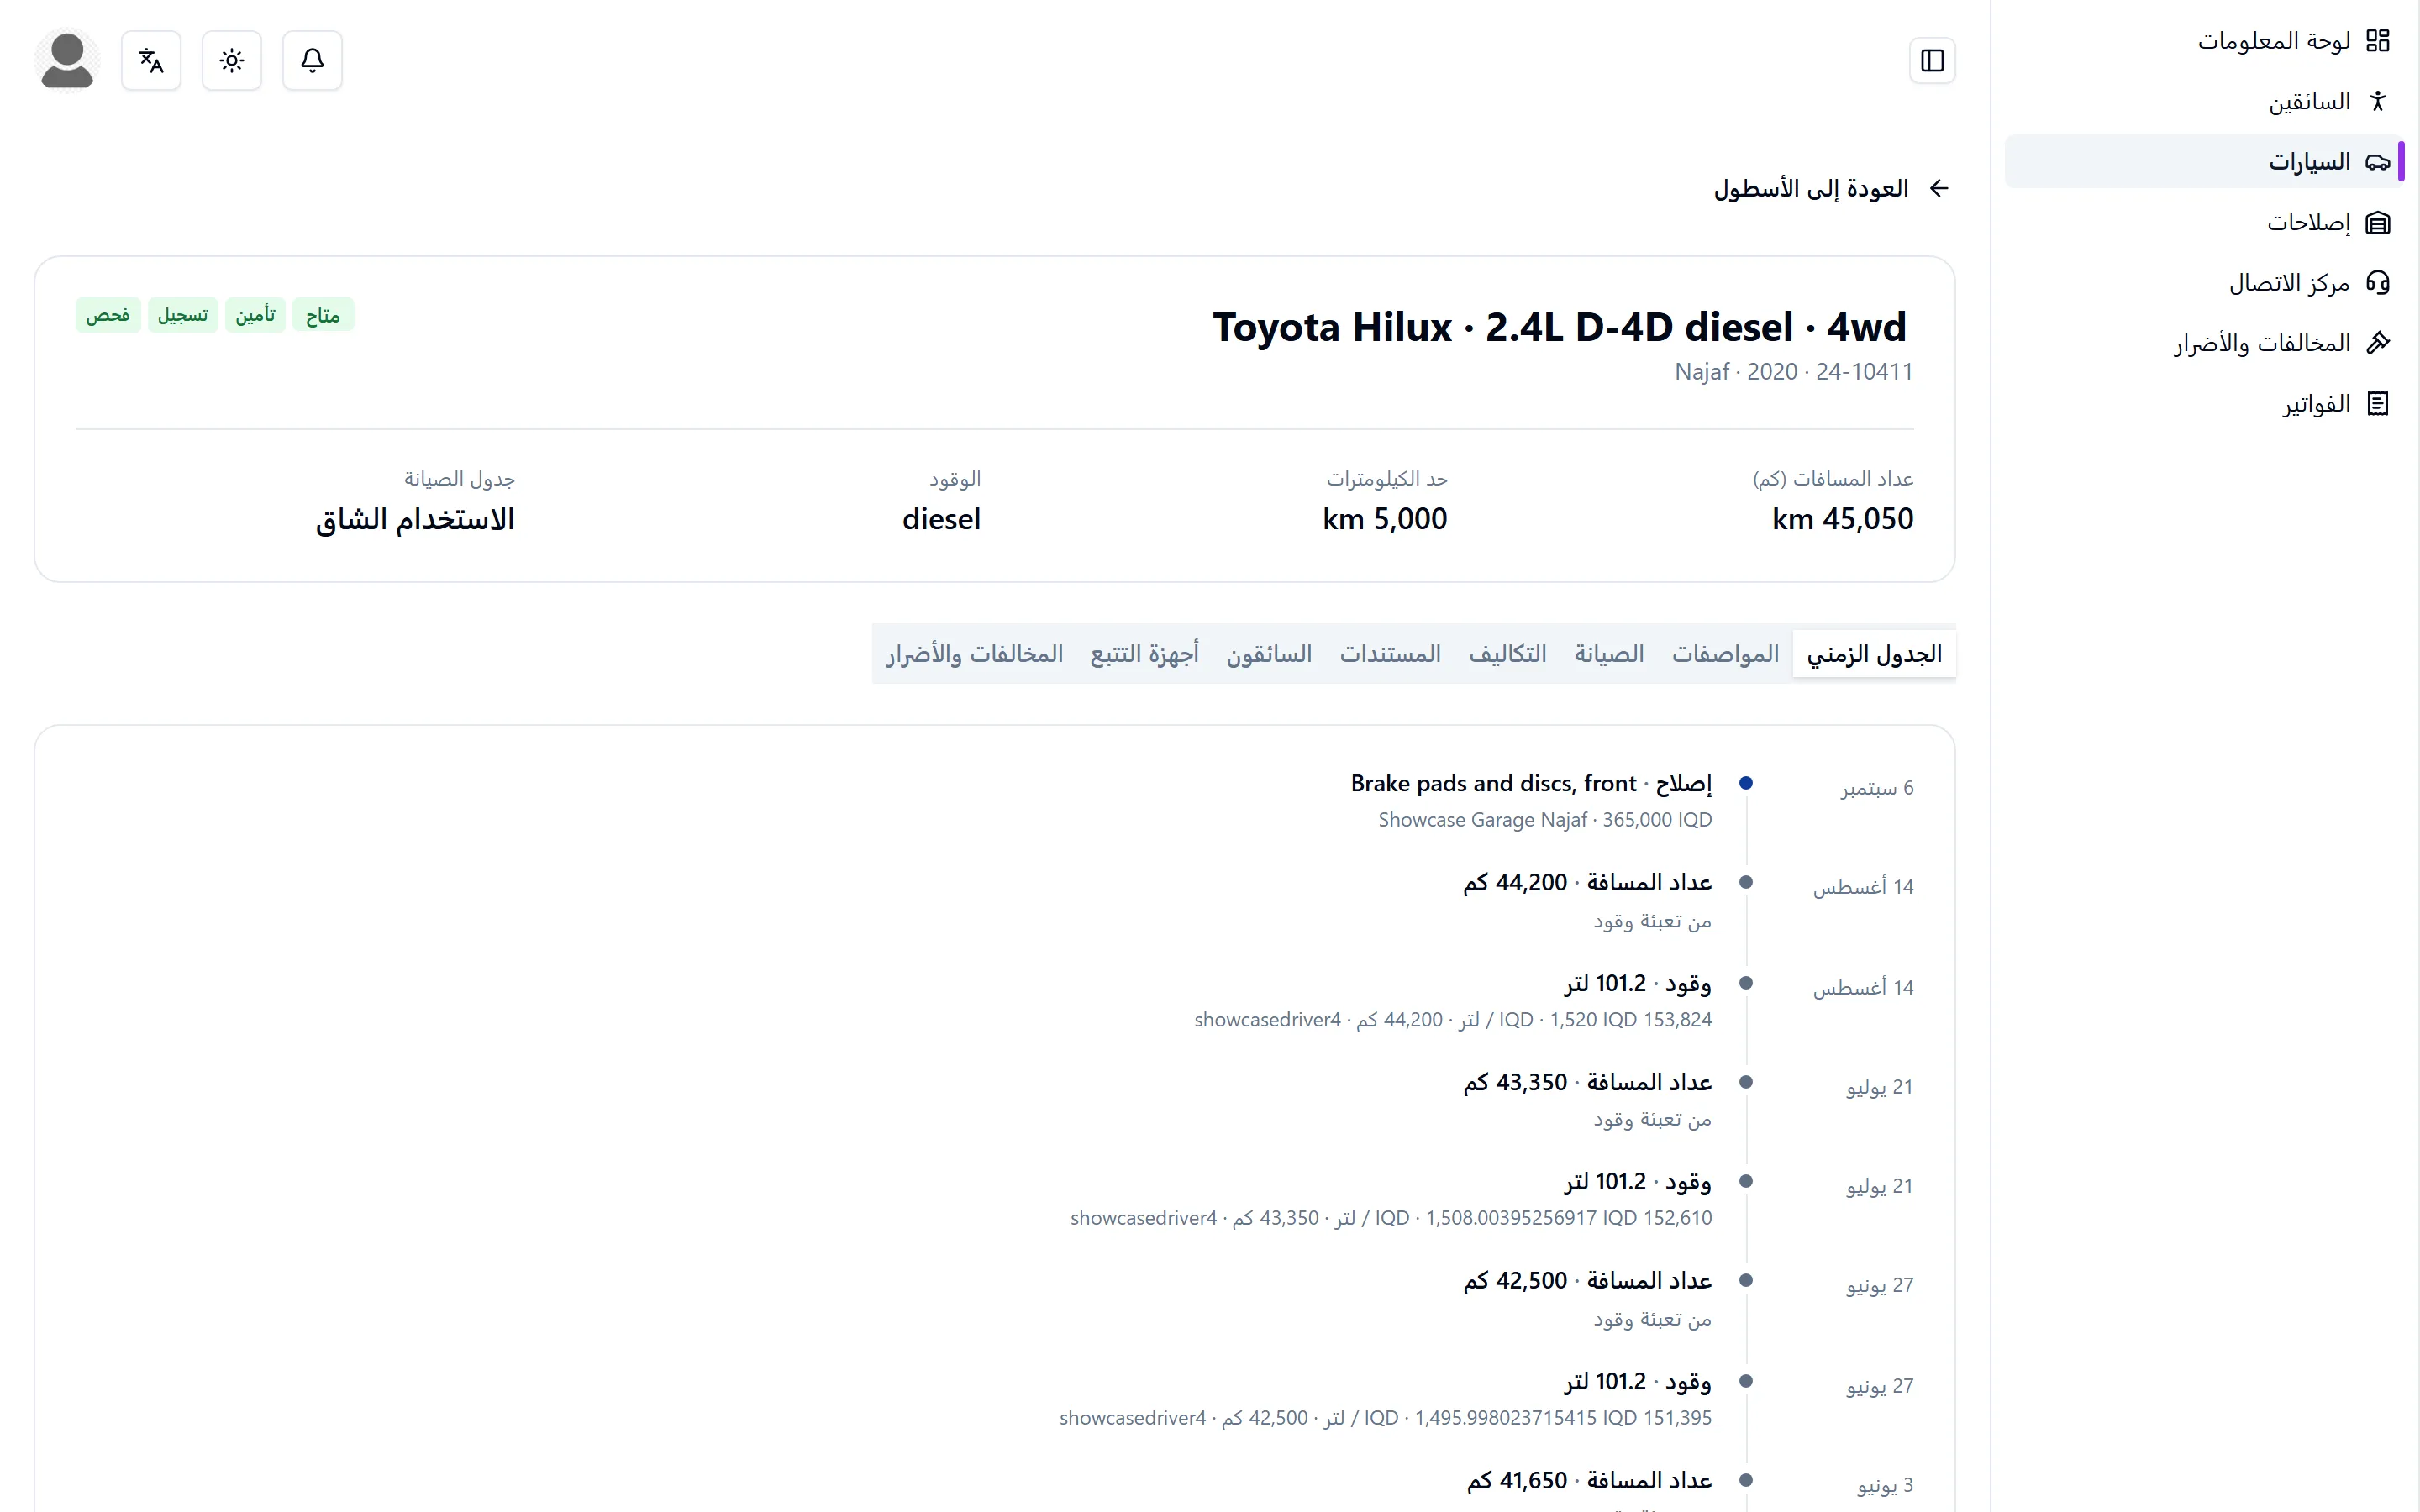Screen dimensions: 2420x1512
Task: Click الاستخدام الشاق maintenance schedule value
Action: pyautogui.click(x=415, y=519)
